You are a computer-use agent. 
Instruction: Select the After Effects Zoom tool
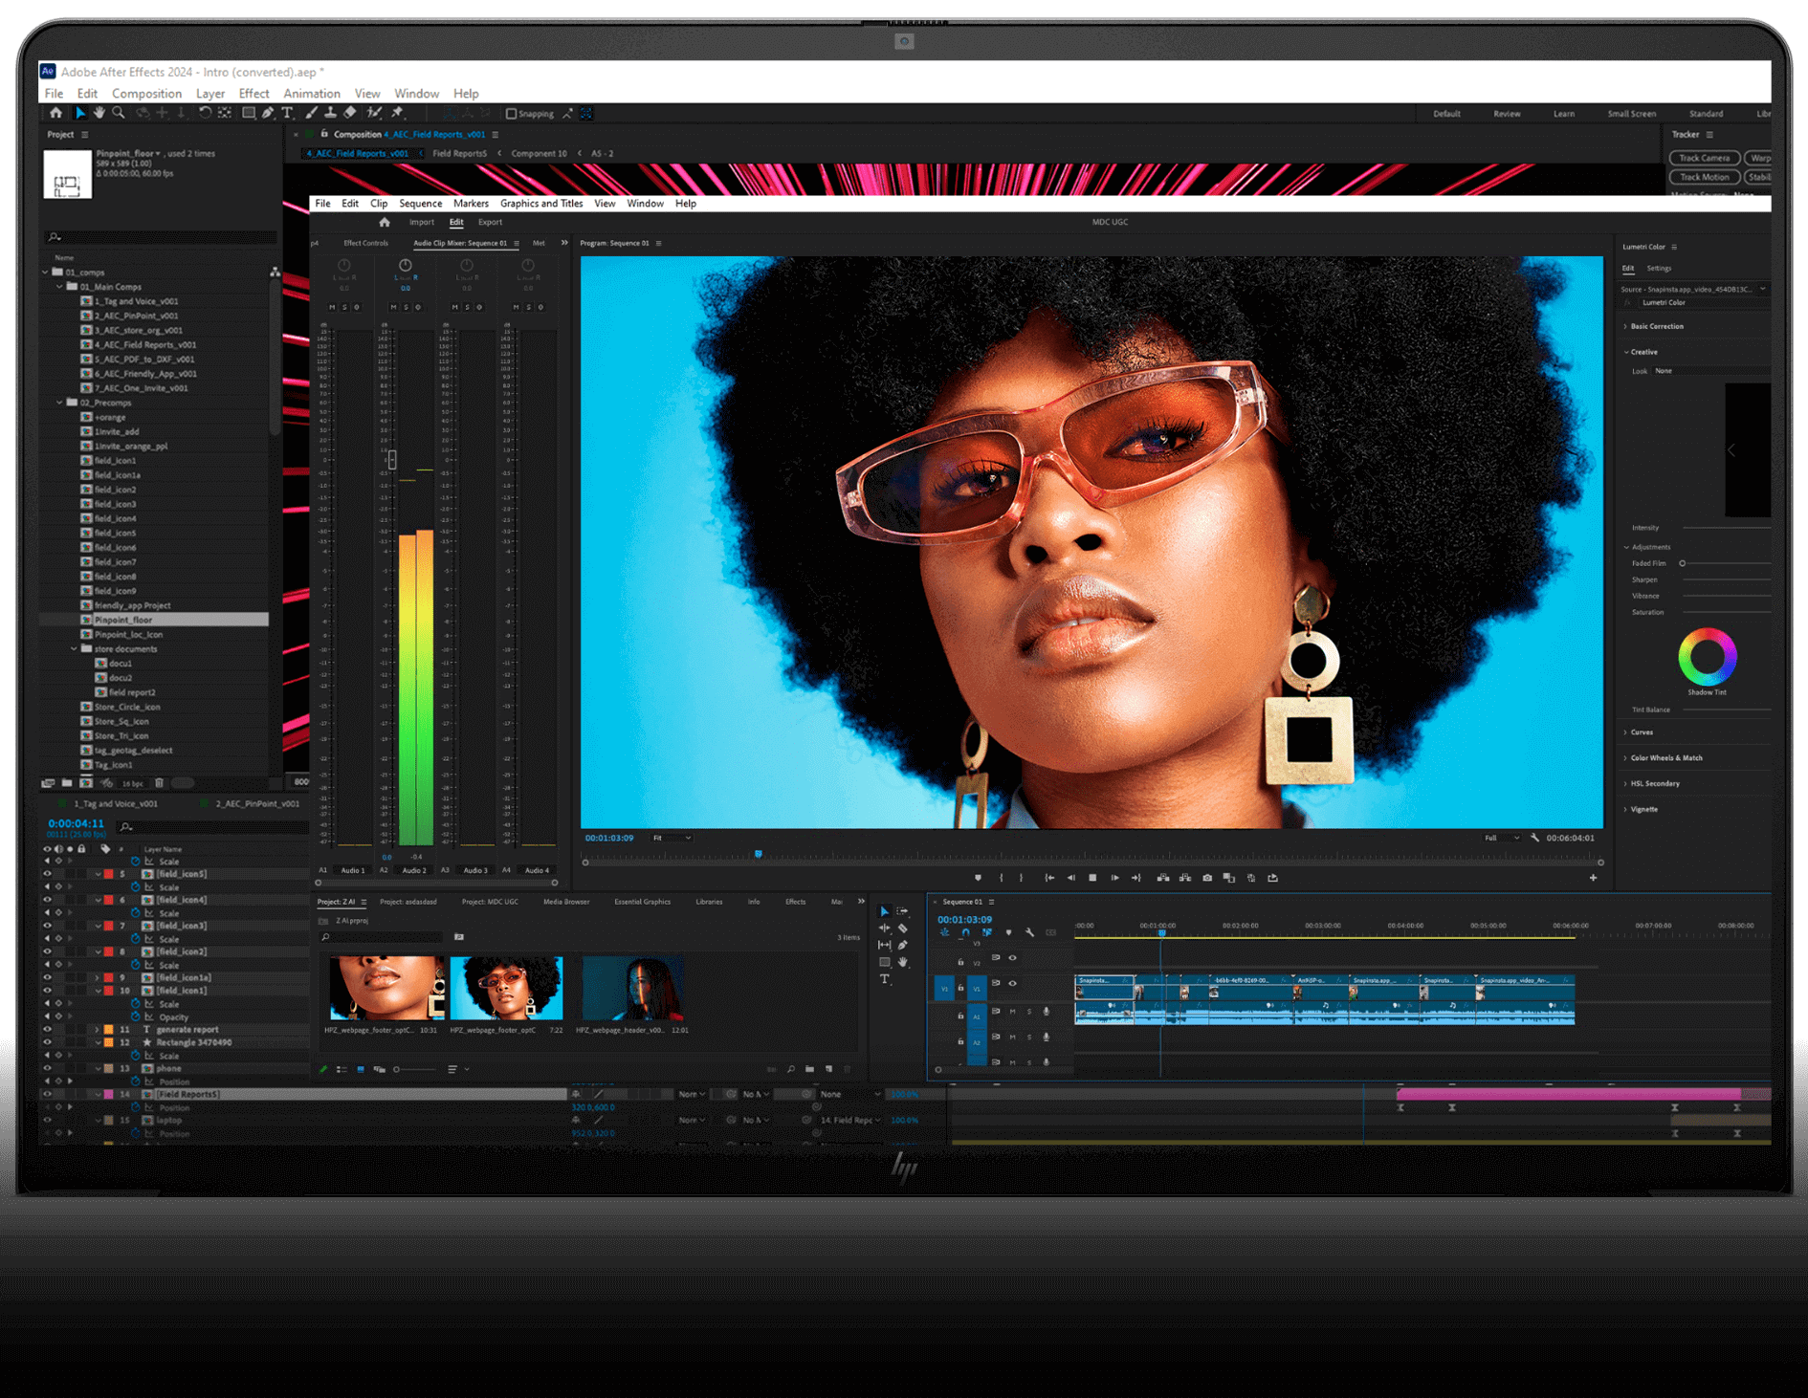click(x=119, y=113)
